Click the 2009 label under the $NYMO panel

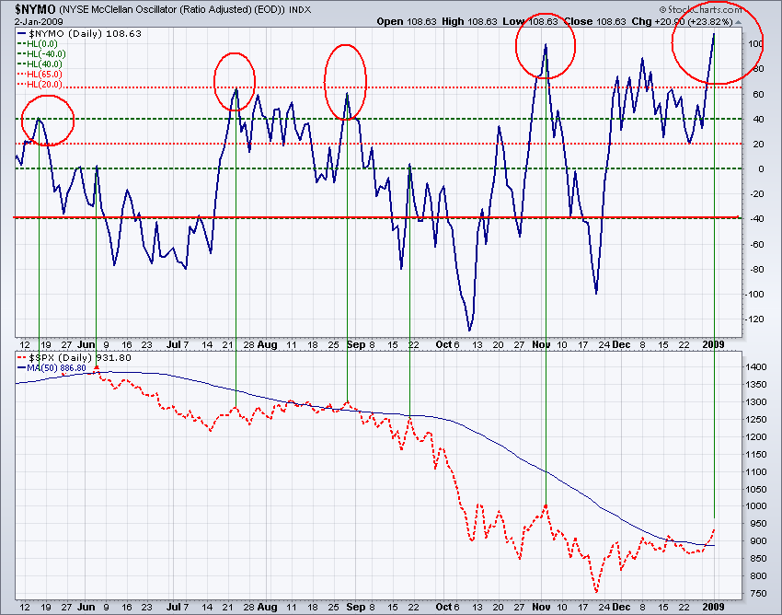714,344
